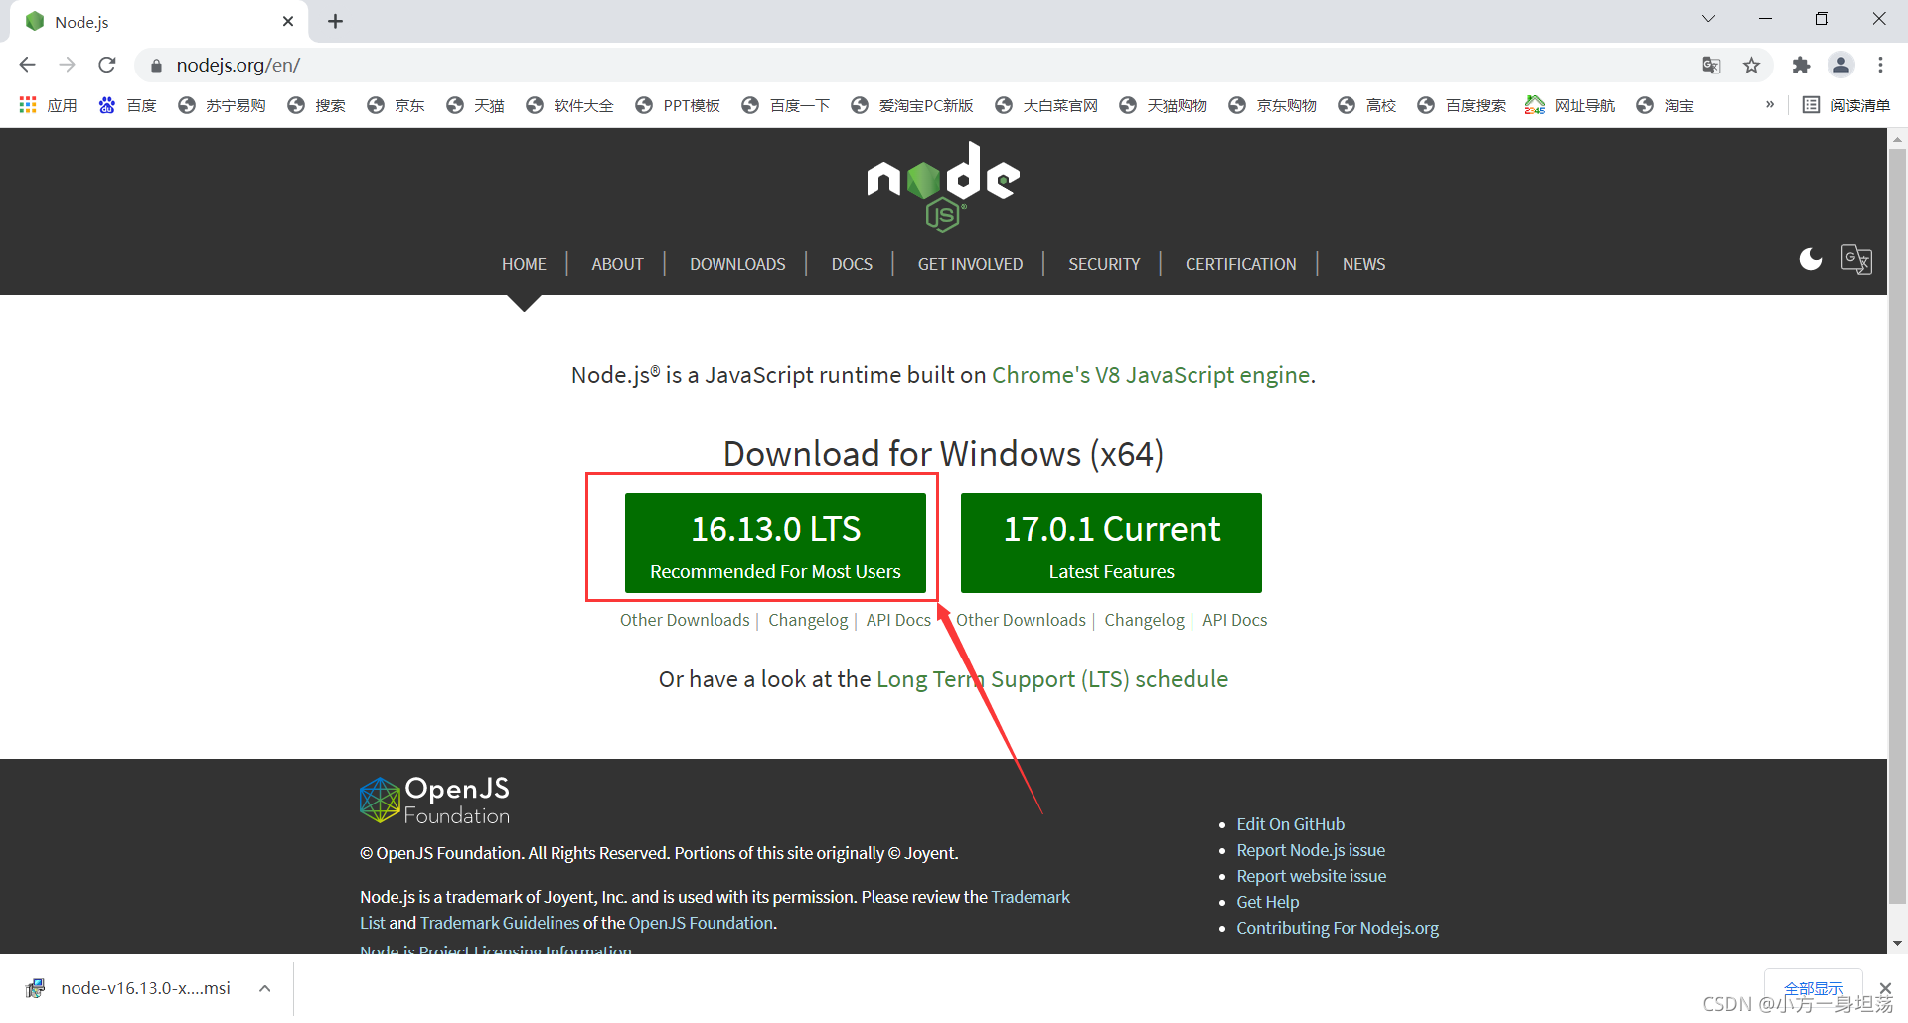Open the 搜索 bookmark
The image size is (1908, 1023).
pos(316,105)
